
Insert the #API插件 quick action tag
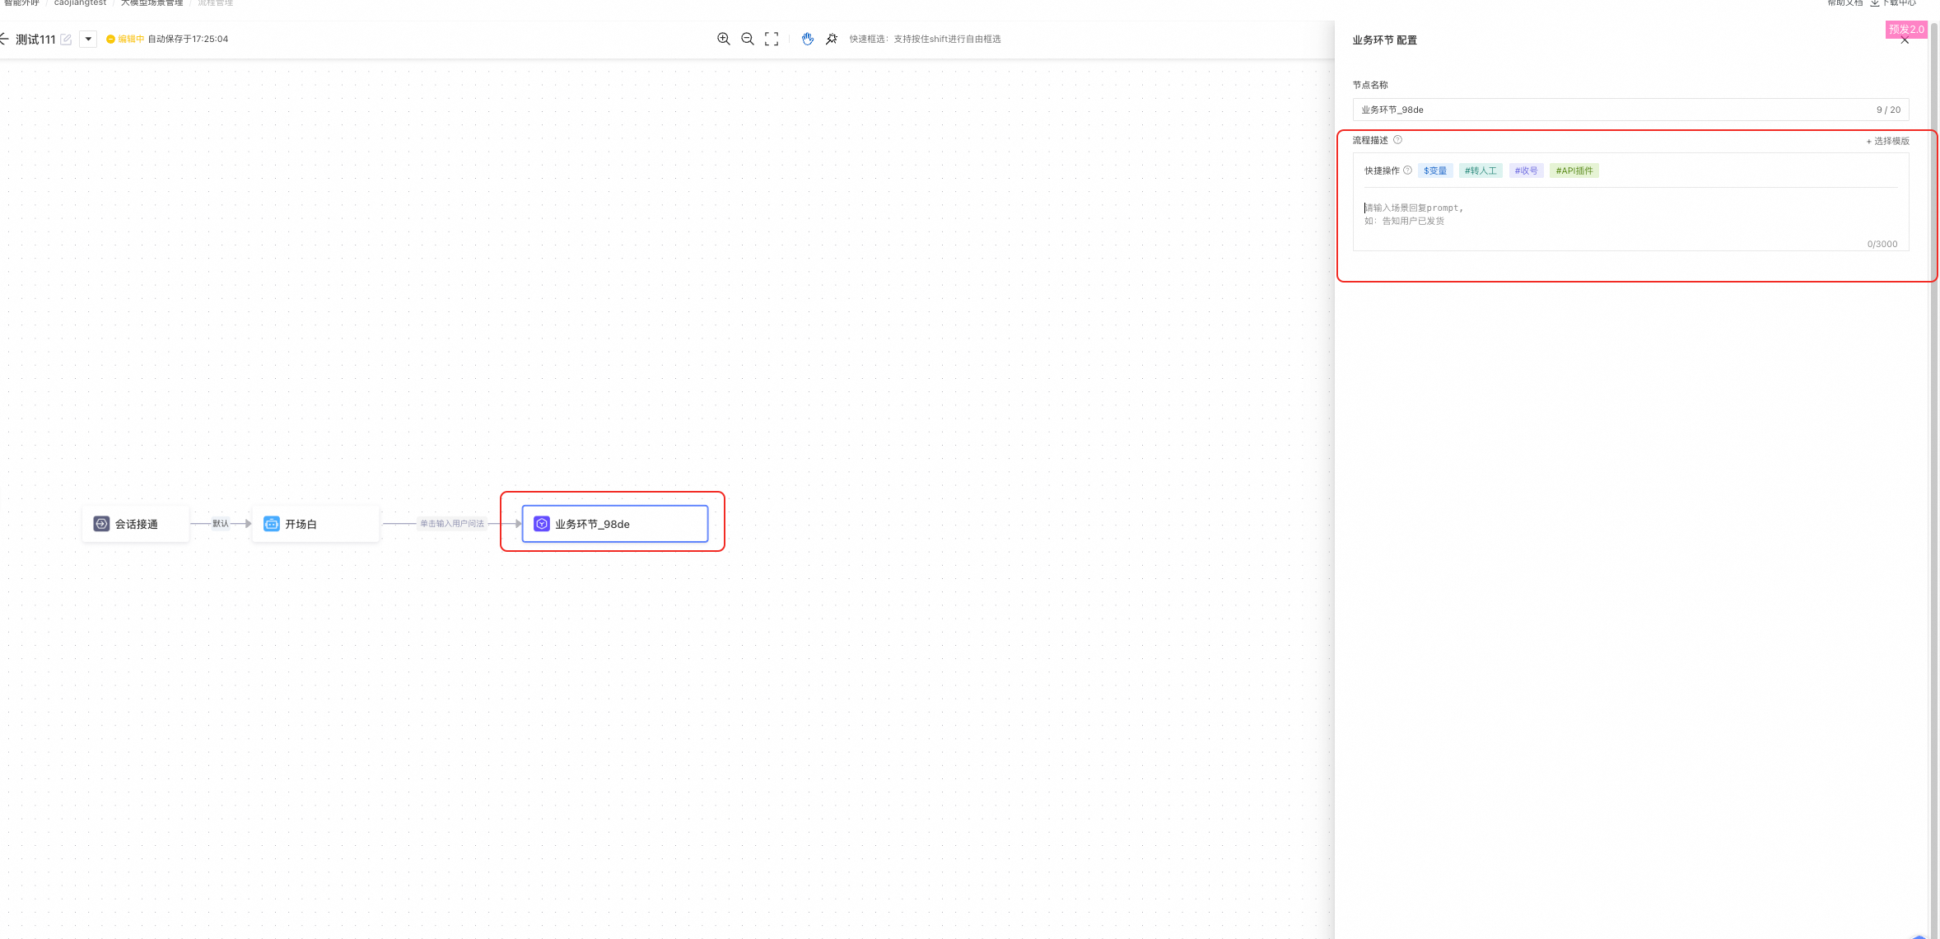tap(1574, 171)
